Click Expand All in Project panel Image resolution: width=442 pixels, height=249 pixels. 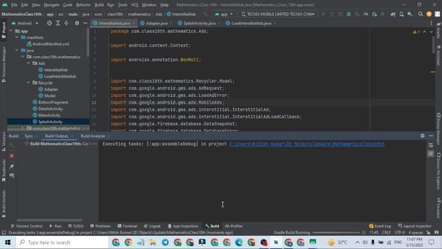coord(58,23)
